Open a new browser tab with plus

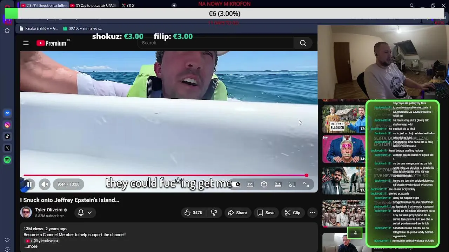click(174, 5)
